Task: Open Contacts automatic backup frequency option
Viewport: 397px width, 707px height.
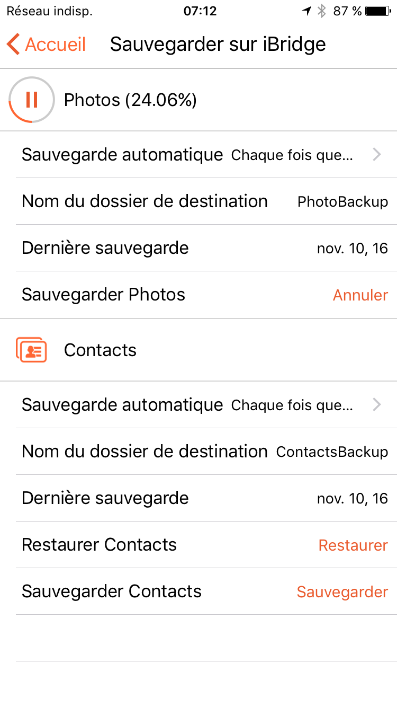Action: 292,405
